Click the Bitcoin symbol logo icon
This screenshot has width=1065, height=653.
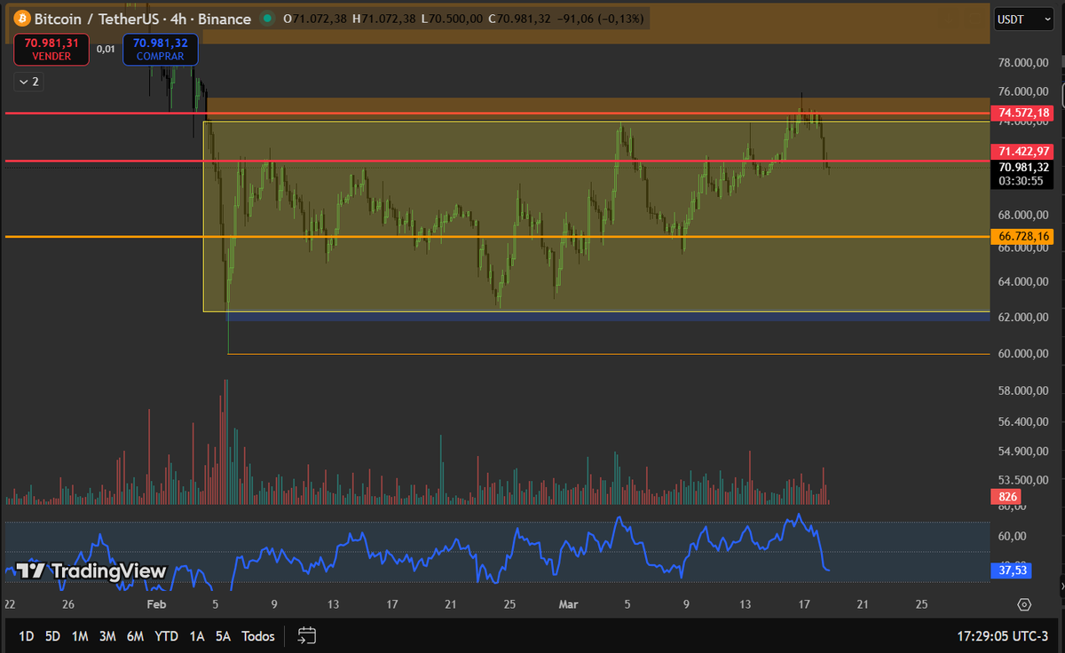[x=20, y=19]
